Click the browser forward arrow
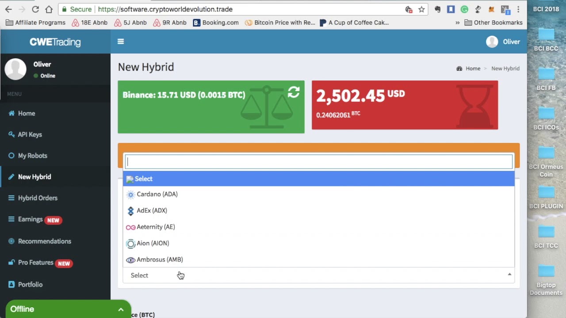 [x=22, y=9]
